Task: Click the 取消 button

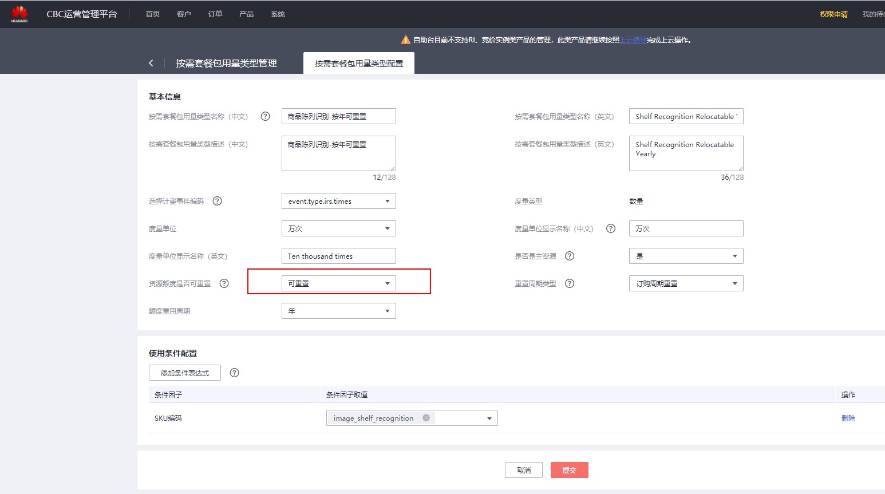Action: [524, 470]
